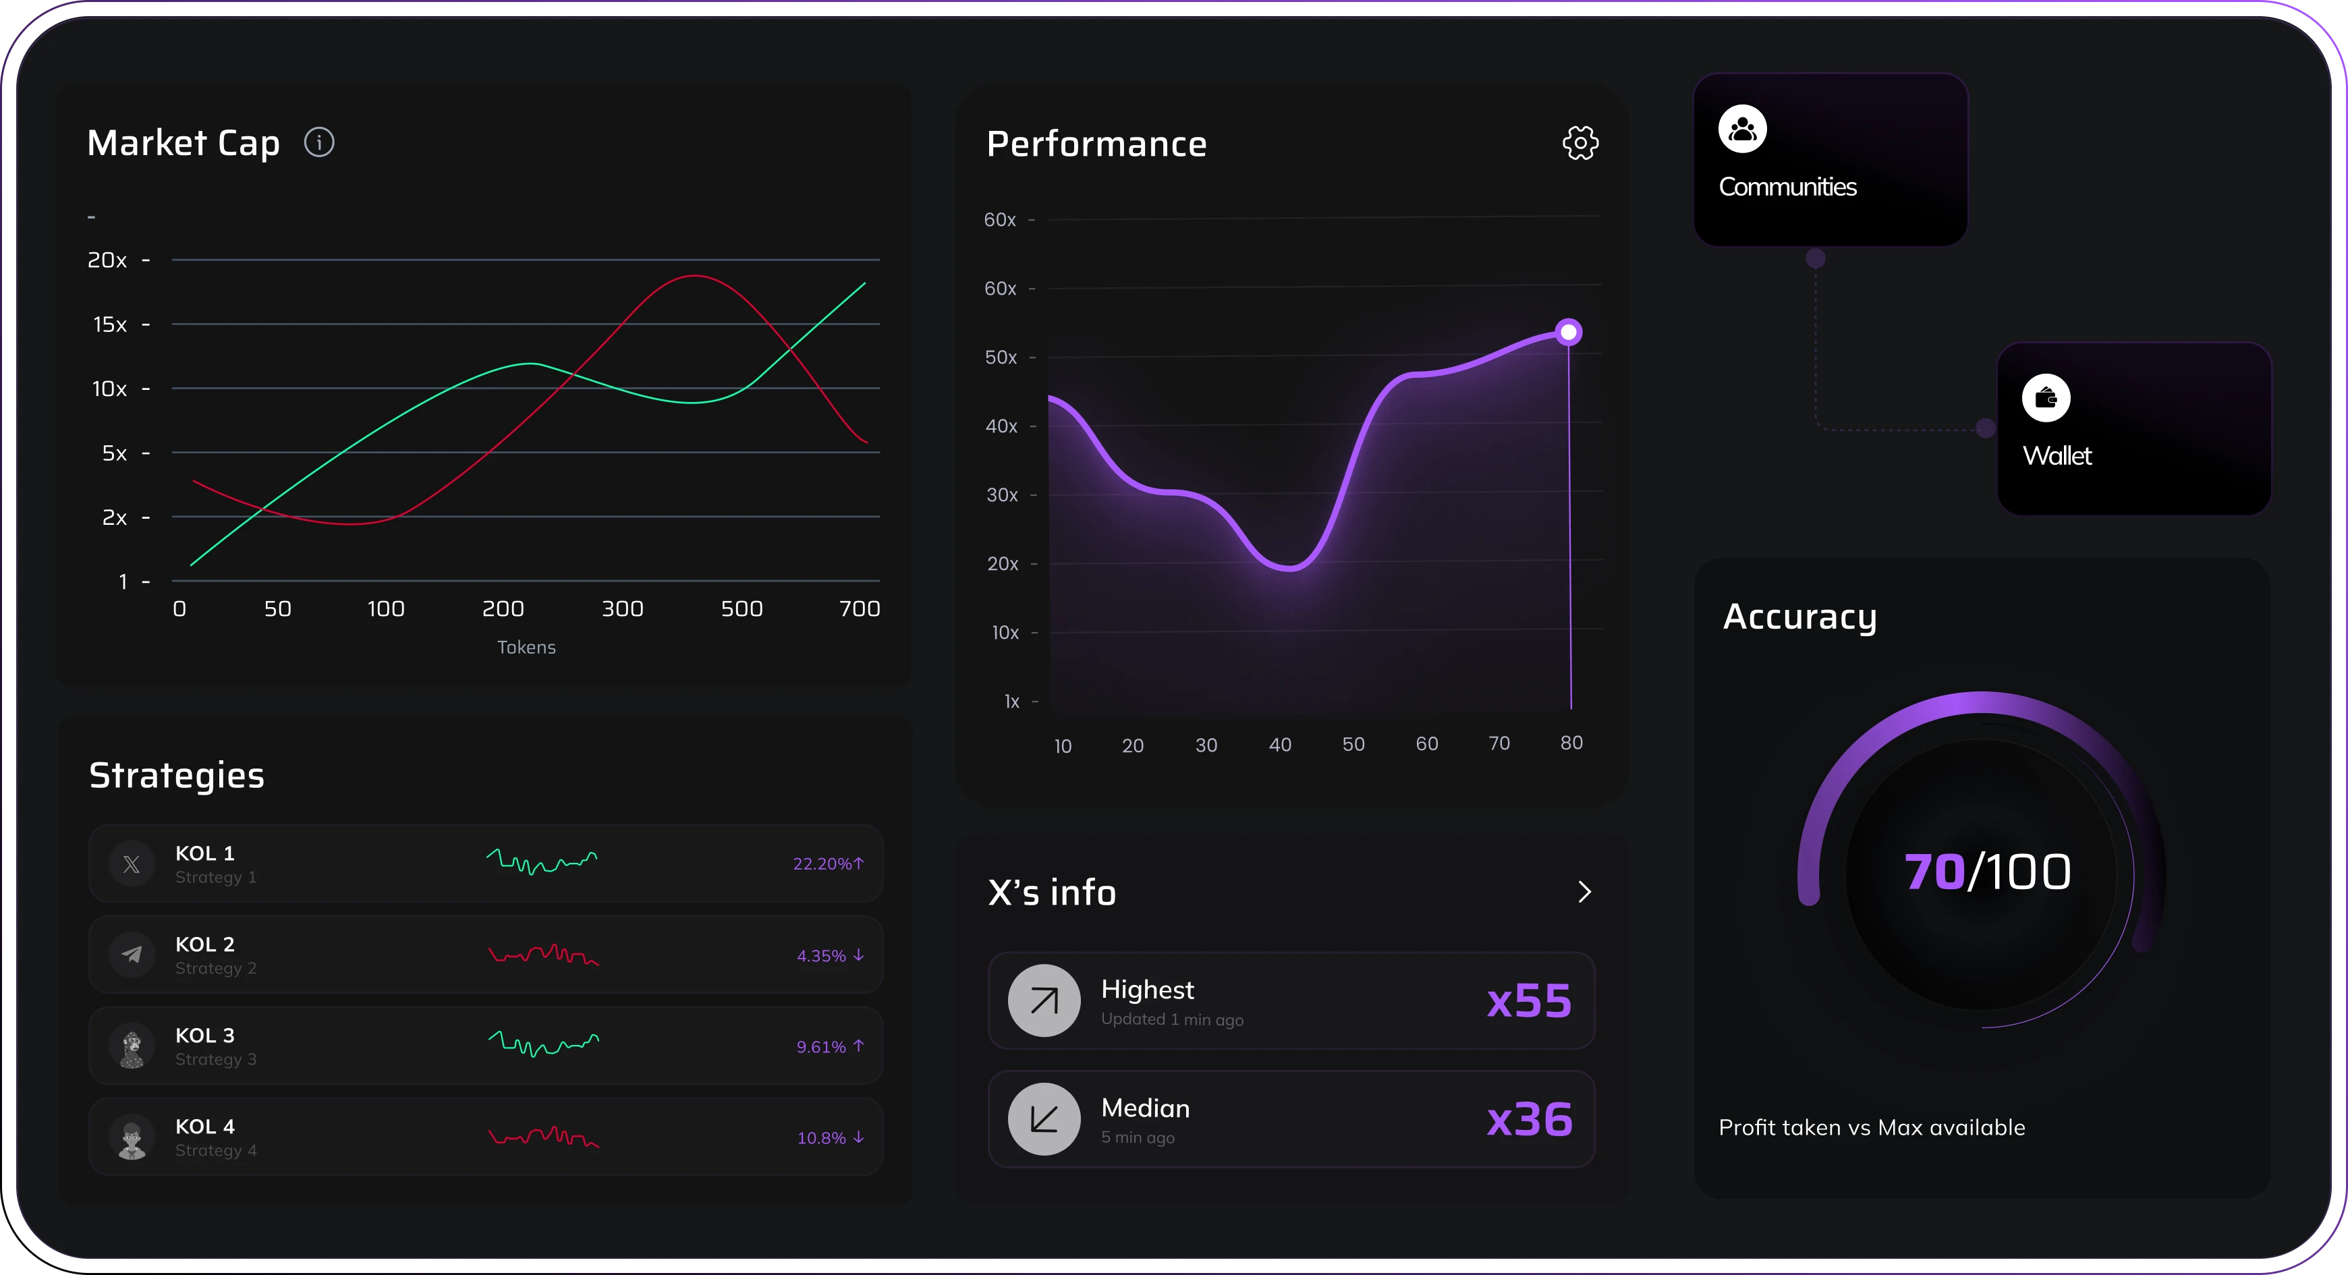Select the KOL 1 Strategy 1 row
The height and width of the screenshot is (1275, 2348).
[485, 864]
